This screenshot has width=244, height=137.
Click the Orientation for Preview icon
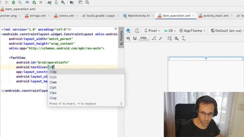click(137, 30)
